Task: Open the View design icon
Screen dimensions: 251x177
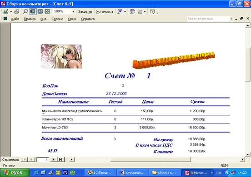Action: coord(6,11)
